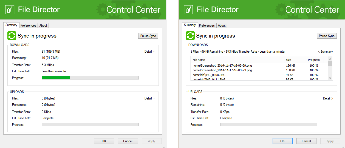
Task: Switch to Preferences tab in right window
Action: (x=207, y=25)
